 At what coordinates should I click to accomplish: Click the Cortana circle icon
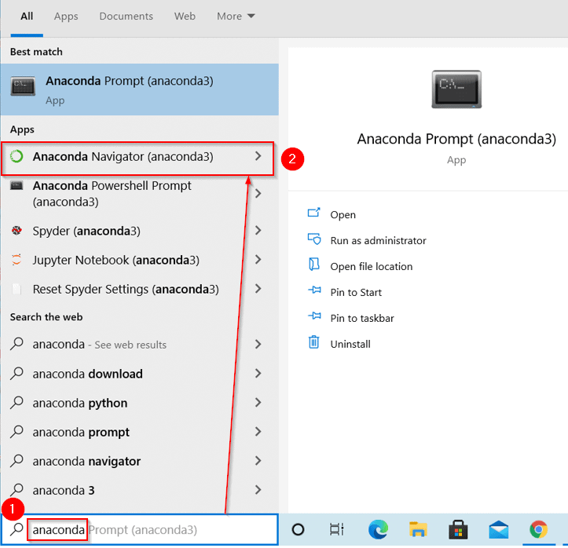click(x=298, y=530)
